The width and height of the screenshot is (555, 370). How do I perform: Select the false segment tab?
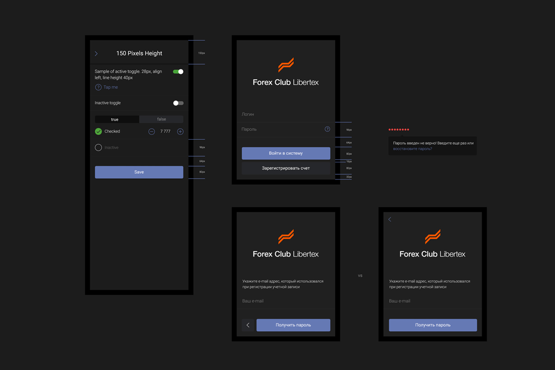point(161,119)
